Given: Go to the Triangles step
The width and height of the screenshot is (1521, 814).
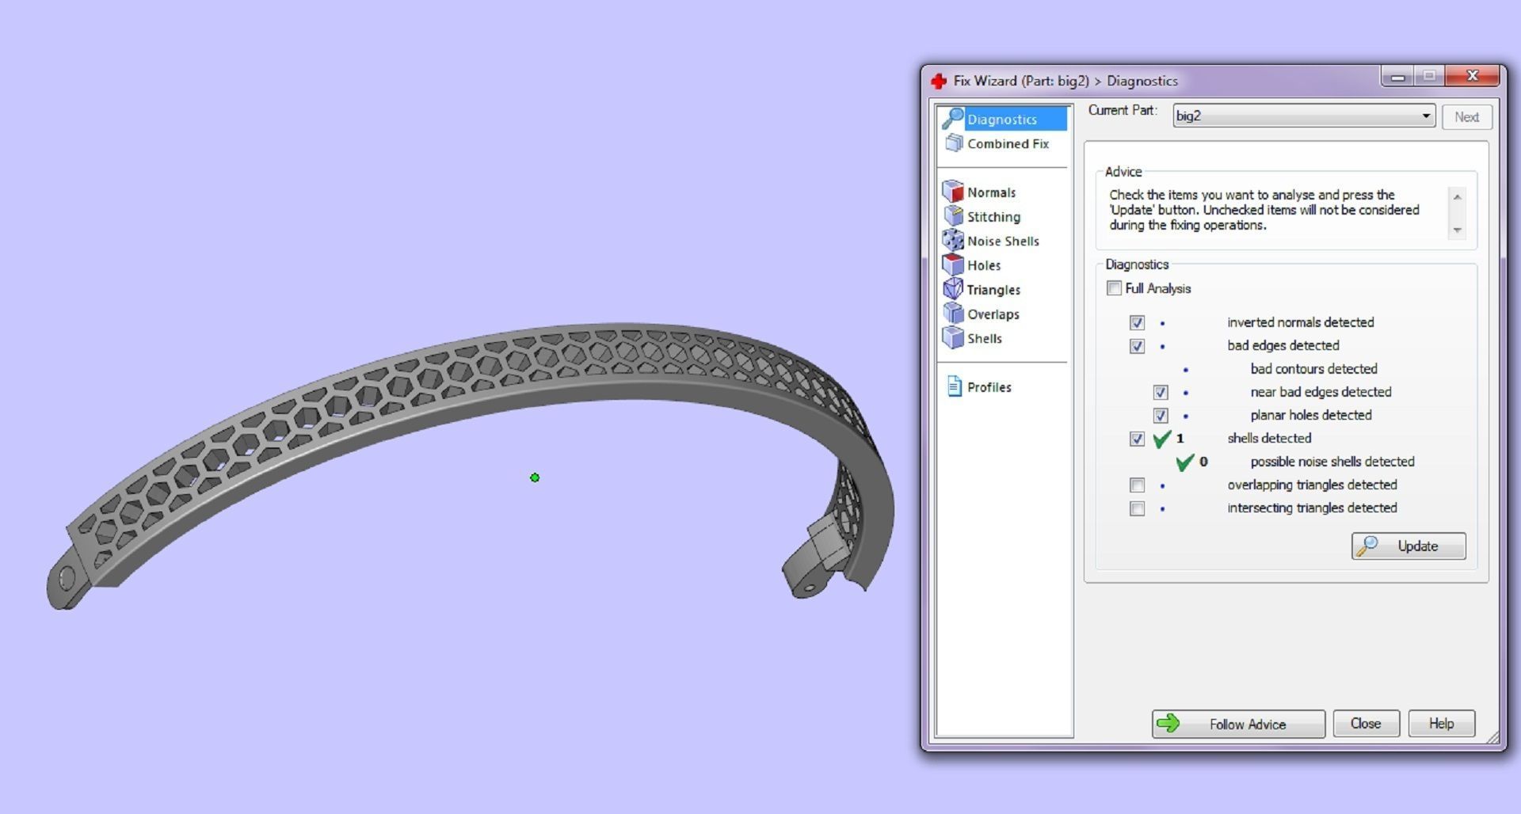Looking at the screenshot, I should click(993, 290).
